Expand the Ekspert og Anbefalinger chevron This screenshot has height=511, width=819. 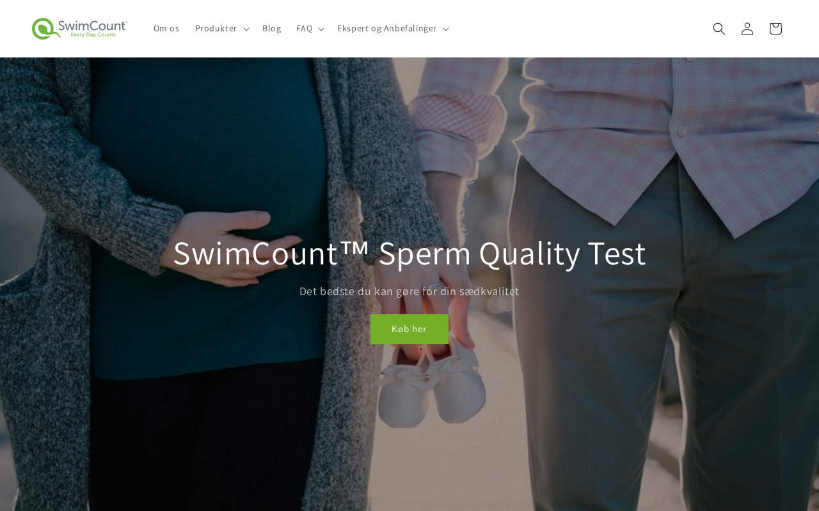pos(446,29)
